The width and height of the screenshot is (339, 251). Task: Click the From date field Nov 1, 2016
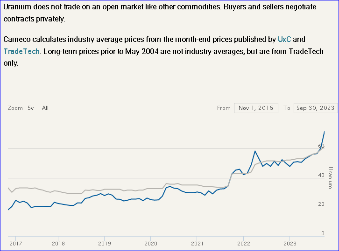click(x=256, y=108)
